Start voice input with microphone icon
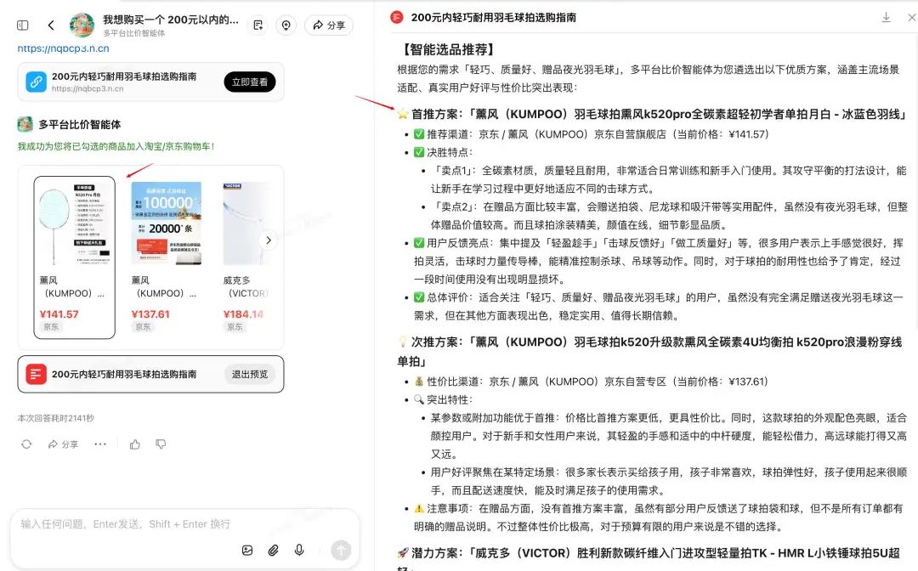 tap(299, 550)
